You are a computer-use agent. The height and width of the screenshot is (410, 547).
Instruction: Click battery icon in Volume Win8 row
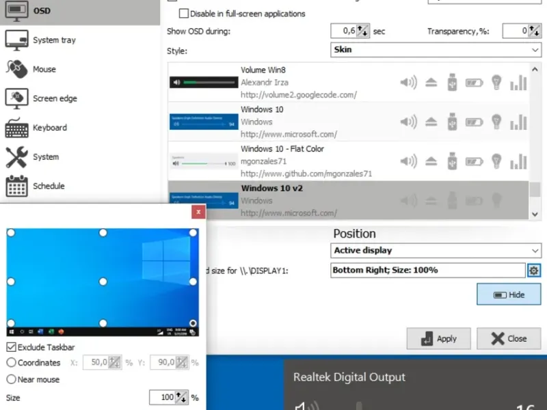474,83
